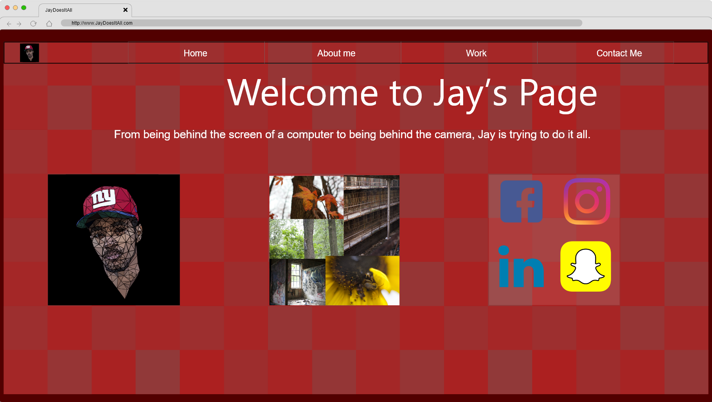Image resolution: width=712 pixels, height=402 pixels.
Task: Click the geometric portrait with NY cap
Action: pos(114,240)
